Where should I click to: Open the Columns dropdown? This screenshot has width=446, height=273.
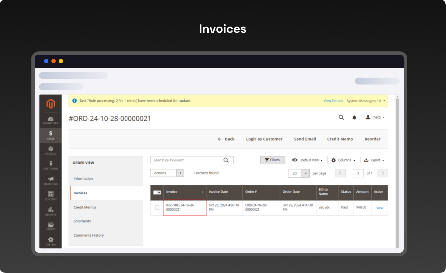(x=343, y=160)
